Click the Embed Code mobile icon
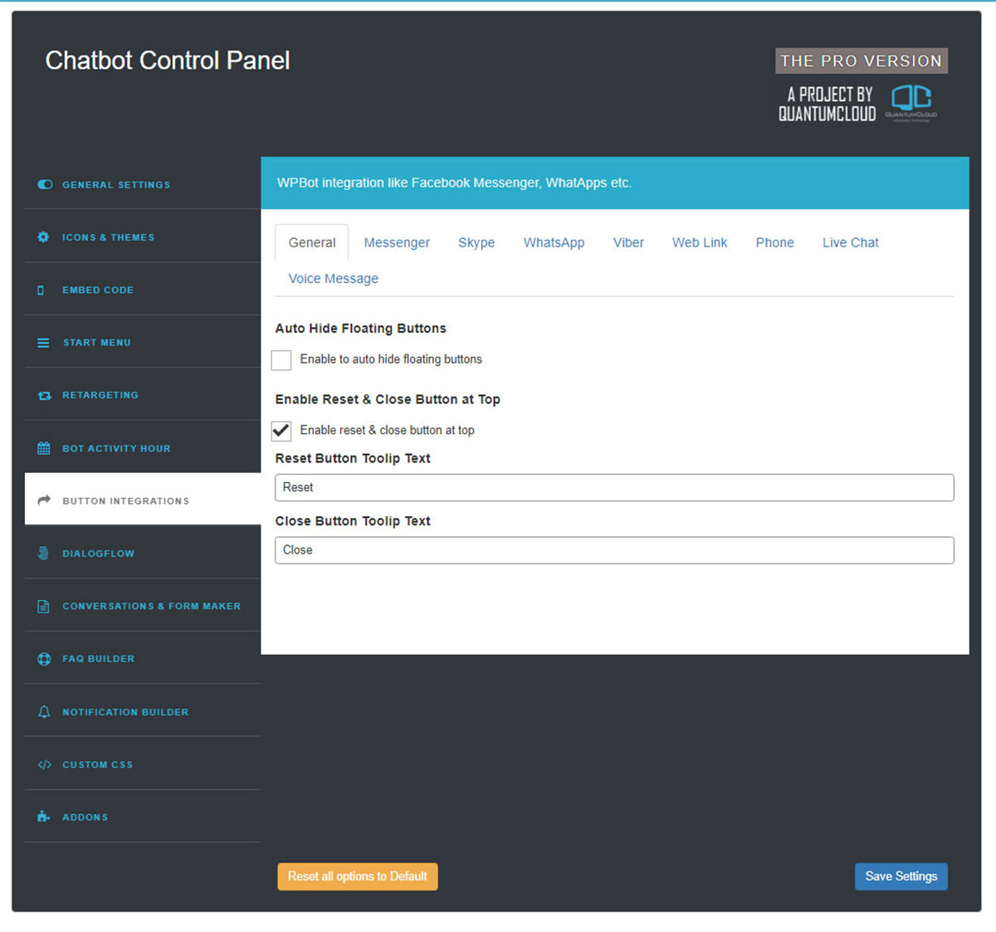996x932 pixels. [x=41, y=290]
